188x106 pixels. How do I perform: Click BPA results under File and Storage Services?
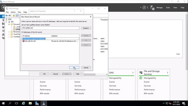point(149,93)
